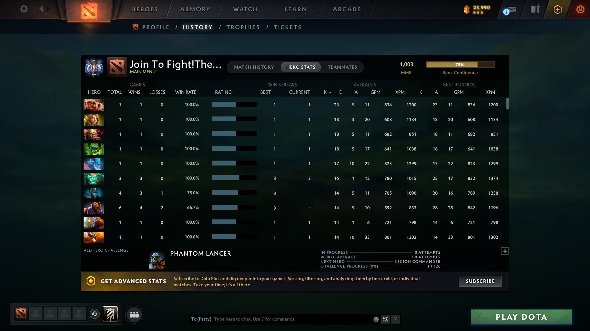
Task: Expand the All-Hero Challenge panel with plus
Action: coord(505,251)
